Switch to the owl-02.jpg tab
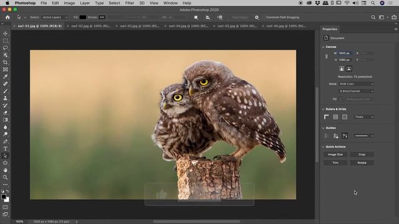 click(90, 26)
